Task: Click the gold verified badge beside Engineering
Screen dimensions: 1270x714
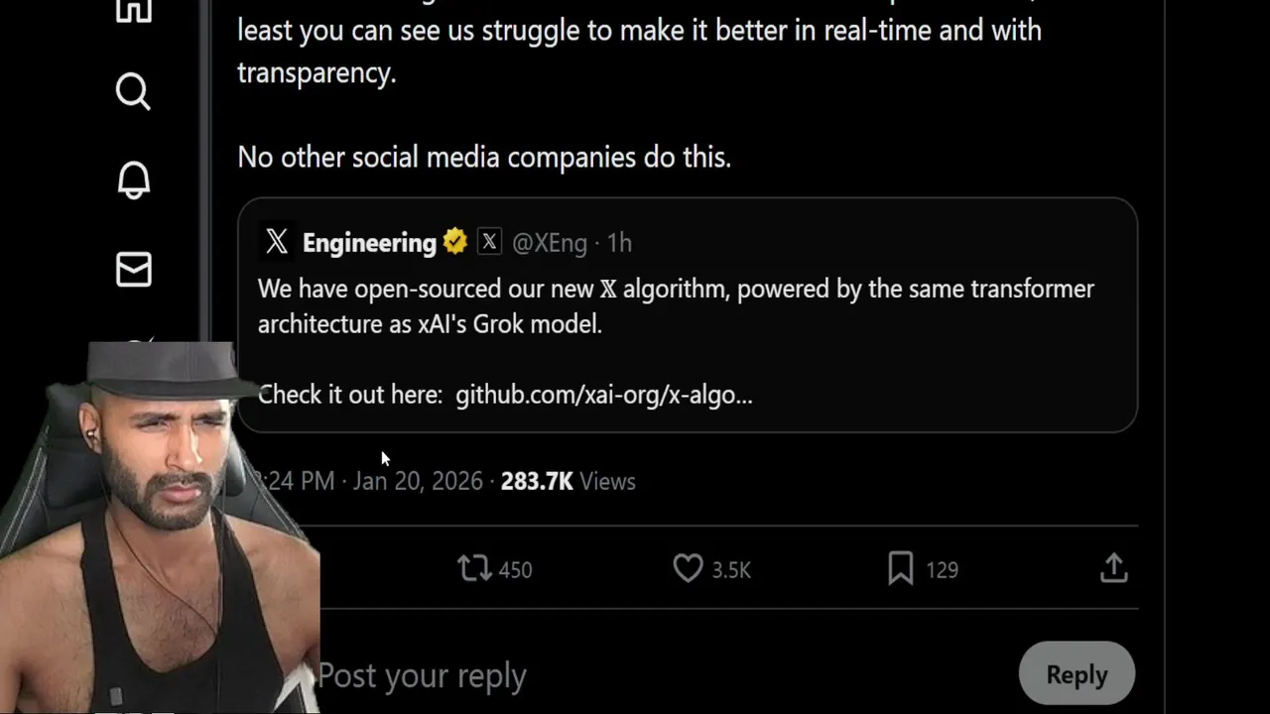Action: (x=455, y=242)
